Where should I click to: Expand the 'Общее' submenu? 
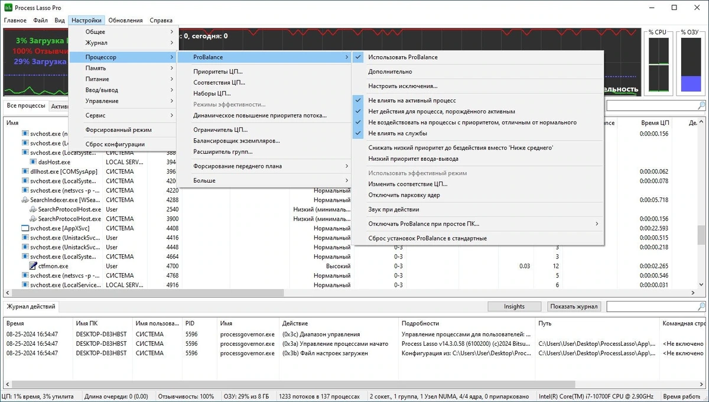click(123, 32)
